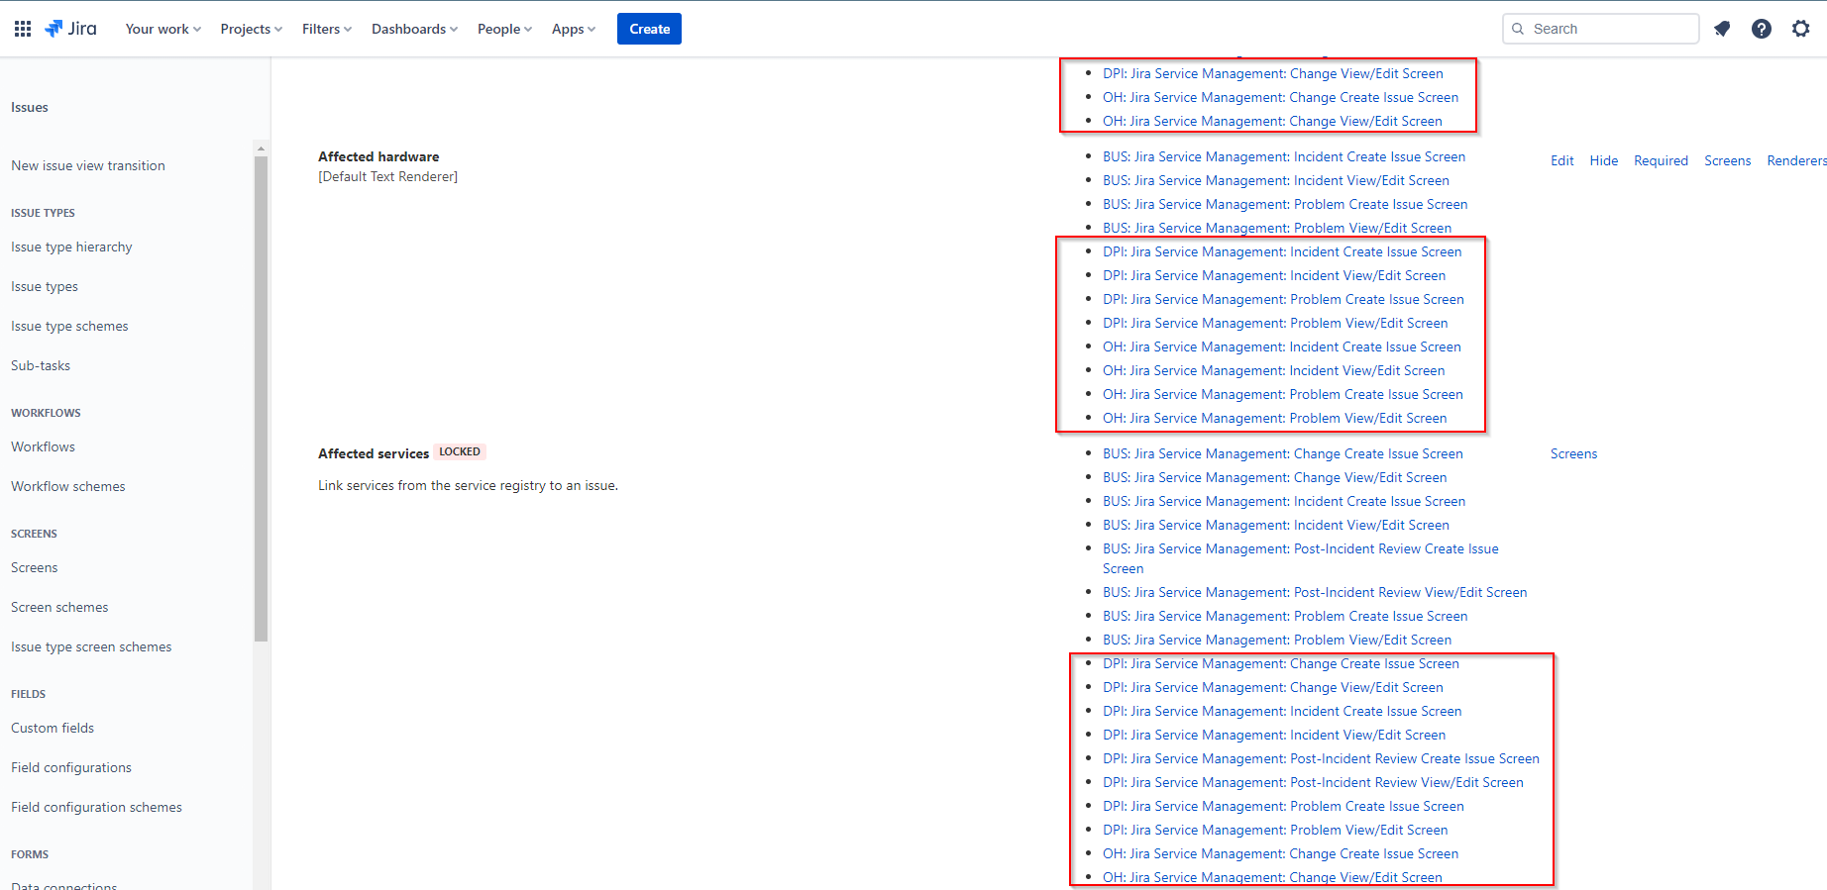
Task: Go to Custom fields in sidebar
Action: coord(53,728)
